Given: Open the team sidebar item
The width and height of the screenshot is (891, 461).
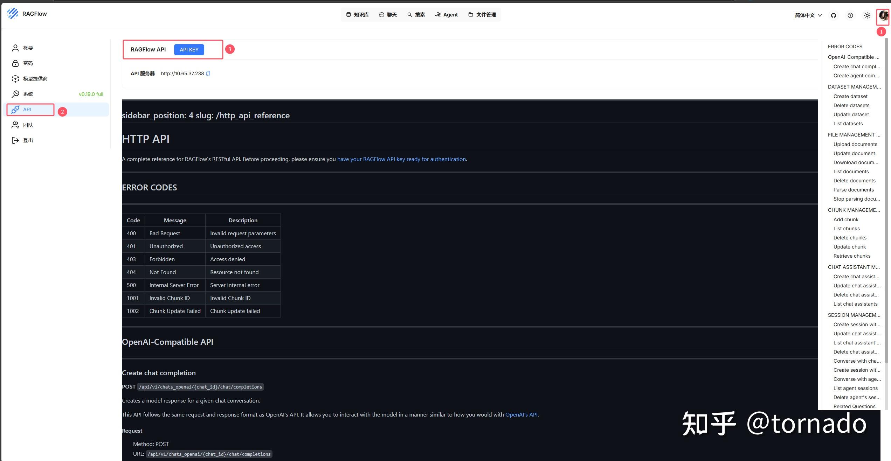Looking at the screenshot, I should click(x=28, y=125).
